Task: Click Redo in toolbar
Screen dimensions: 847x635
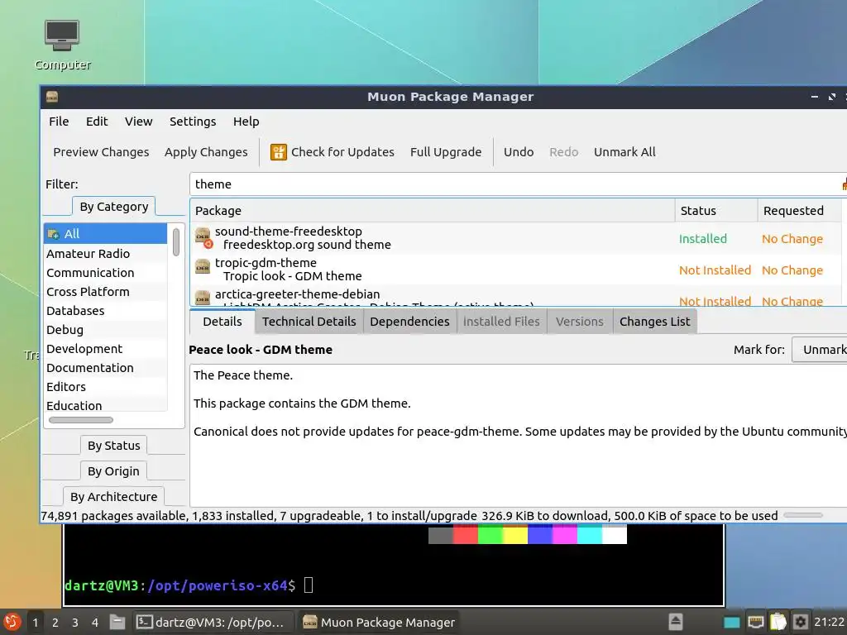Action: click(x=564, y=152)
